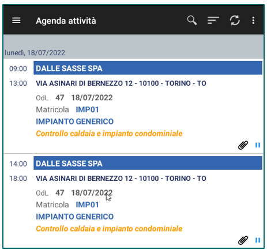Select the lunedì 18/07/2022 date header
The width and height of the screenshot is (267, 250).
click(x=35, y=53)
